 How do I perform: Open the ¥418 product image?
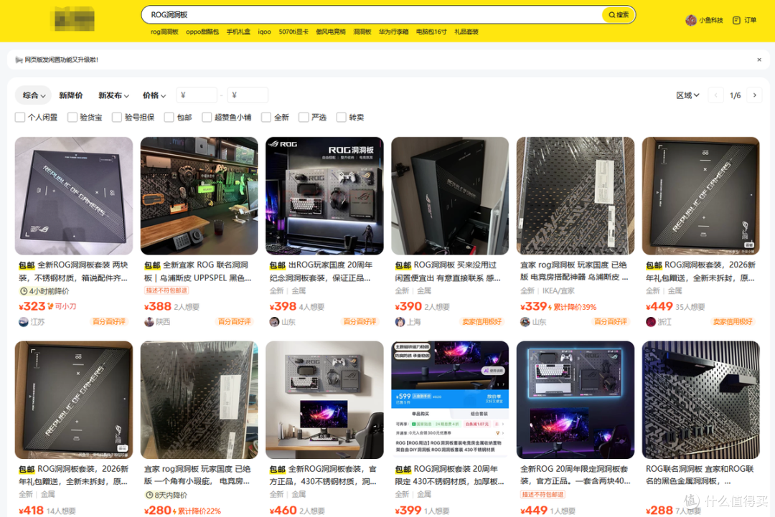(x=74, y=400)
